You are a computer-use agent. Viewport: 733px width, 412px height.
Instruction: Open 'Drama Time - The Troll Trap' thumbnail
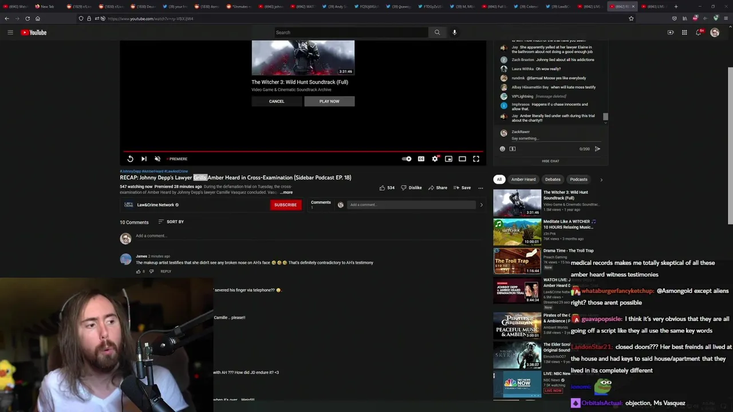point(517,261)
